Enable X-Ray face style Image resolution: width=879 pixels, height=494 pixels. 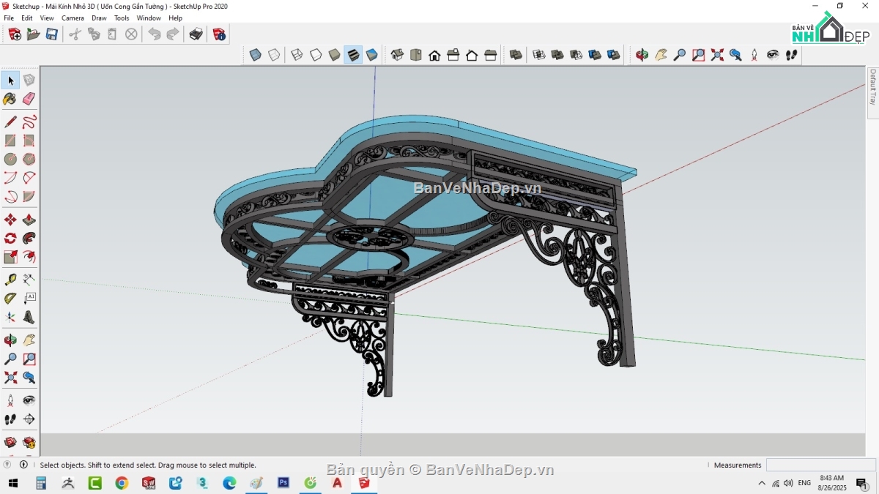coord(255,54)
